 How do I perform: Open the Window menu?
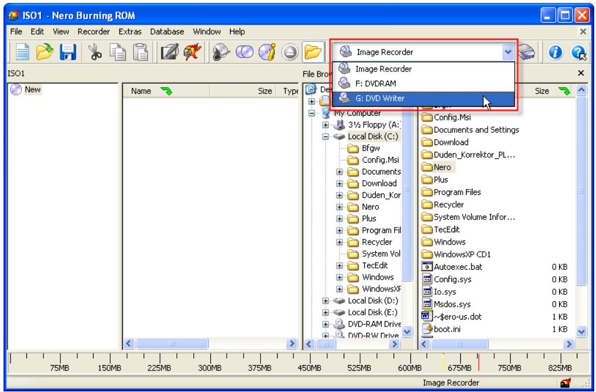click(x=207, y=32)
